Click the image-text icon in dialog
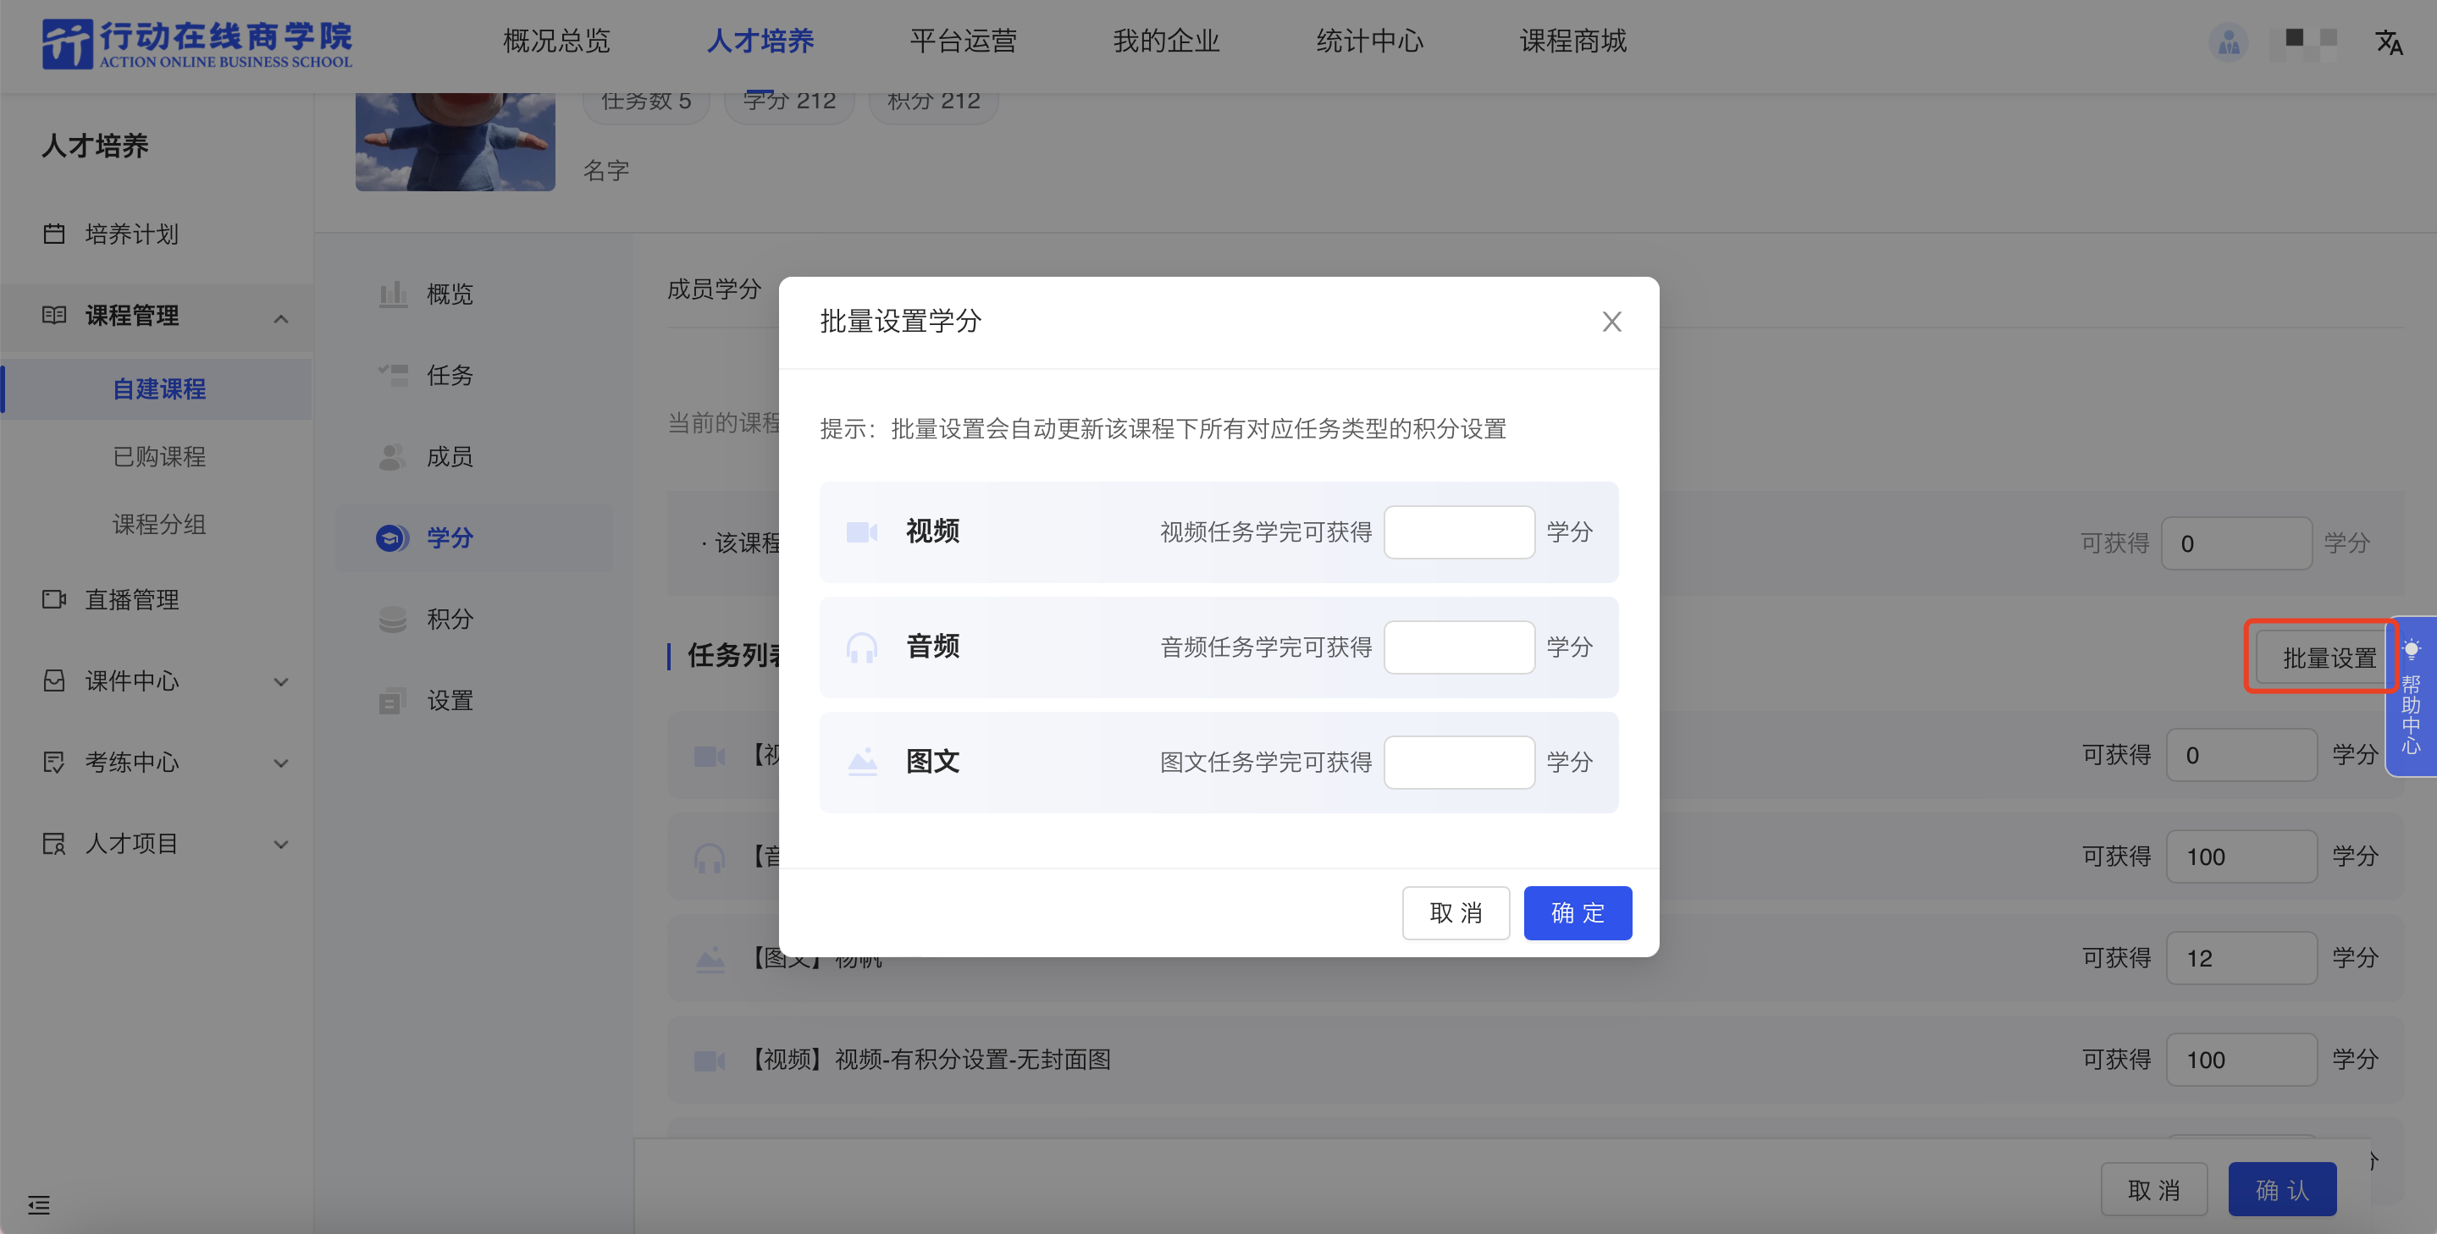The image size is (2437, 1234). coord(862,762)
